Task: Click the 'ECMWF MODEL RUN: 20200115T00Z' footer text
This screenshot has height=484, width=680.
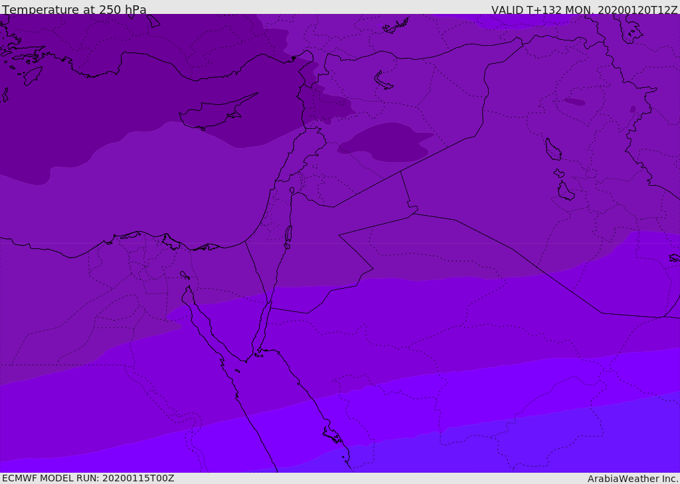Action: pos(88,478)
